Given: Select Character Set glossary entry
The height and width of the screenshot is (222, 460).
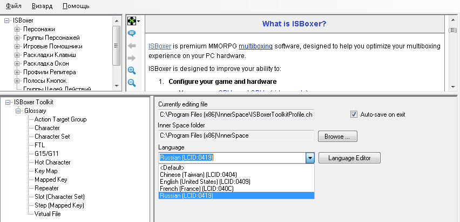Looking at the screenshot, I should pyautogui.click(x=52, y=137).
